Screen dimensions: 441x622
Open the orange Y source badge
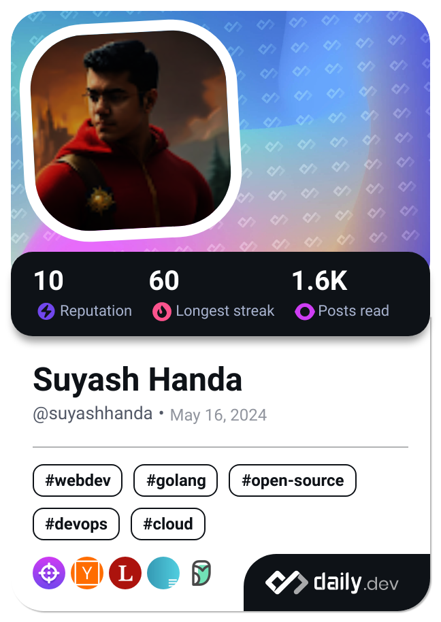point(87,573)
